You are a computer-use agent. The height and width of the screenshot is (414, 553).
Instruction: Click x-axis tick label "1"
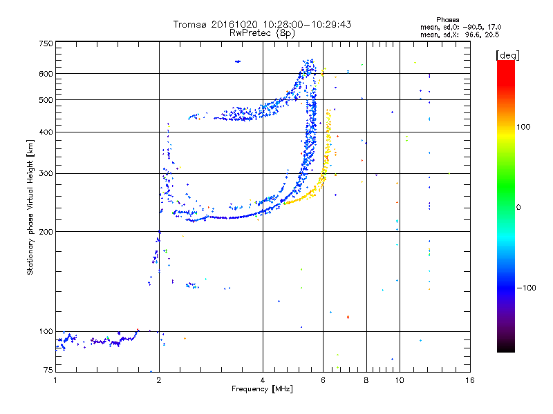coord(55,380)
